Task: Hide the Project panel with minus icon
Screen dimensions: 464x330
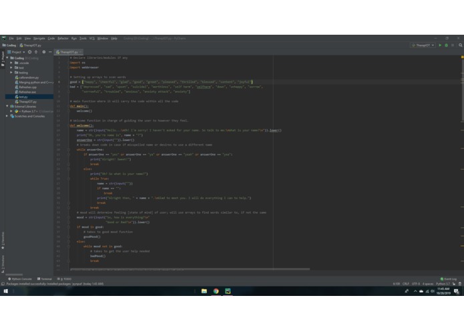Action: 50,52
